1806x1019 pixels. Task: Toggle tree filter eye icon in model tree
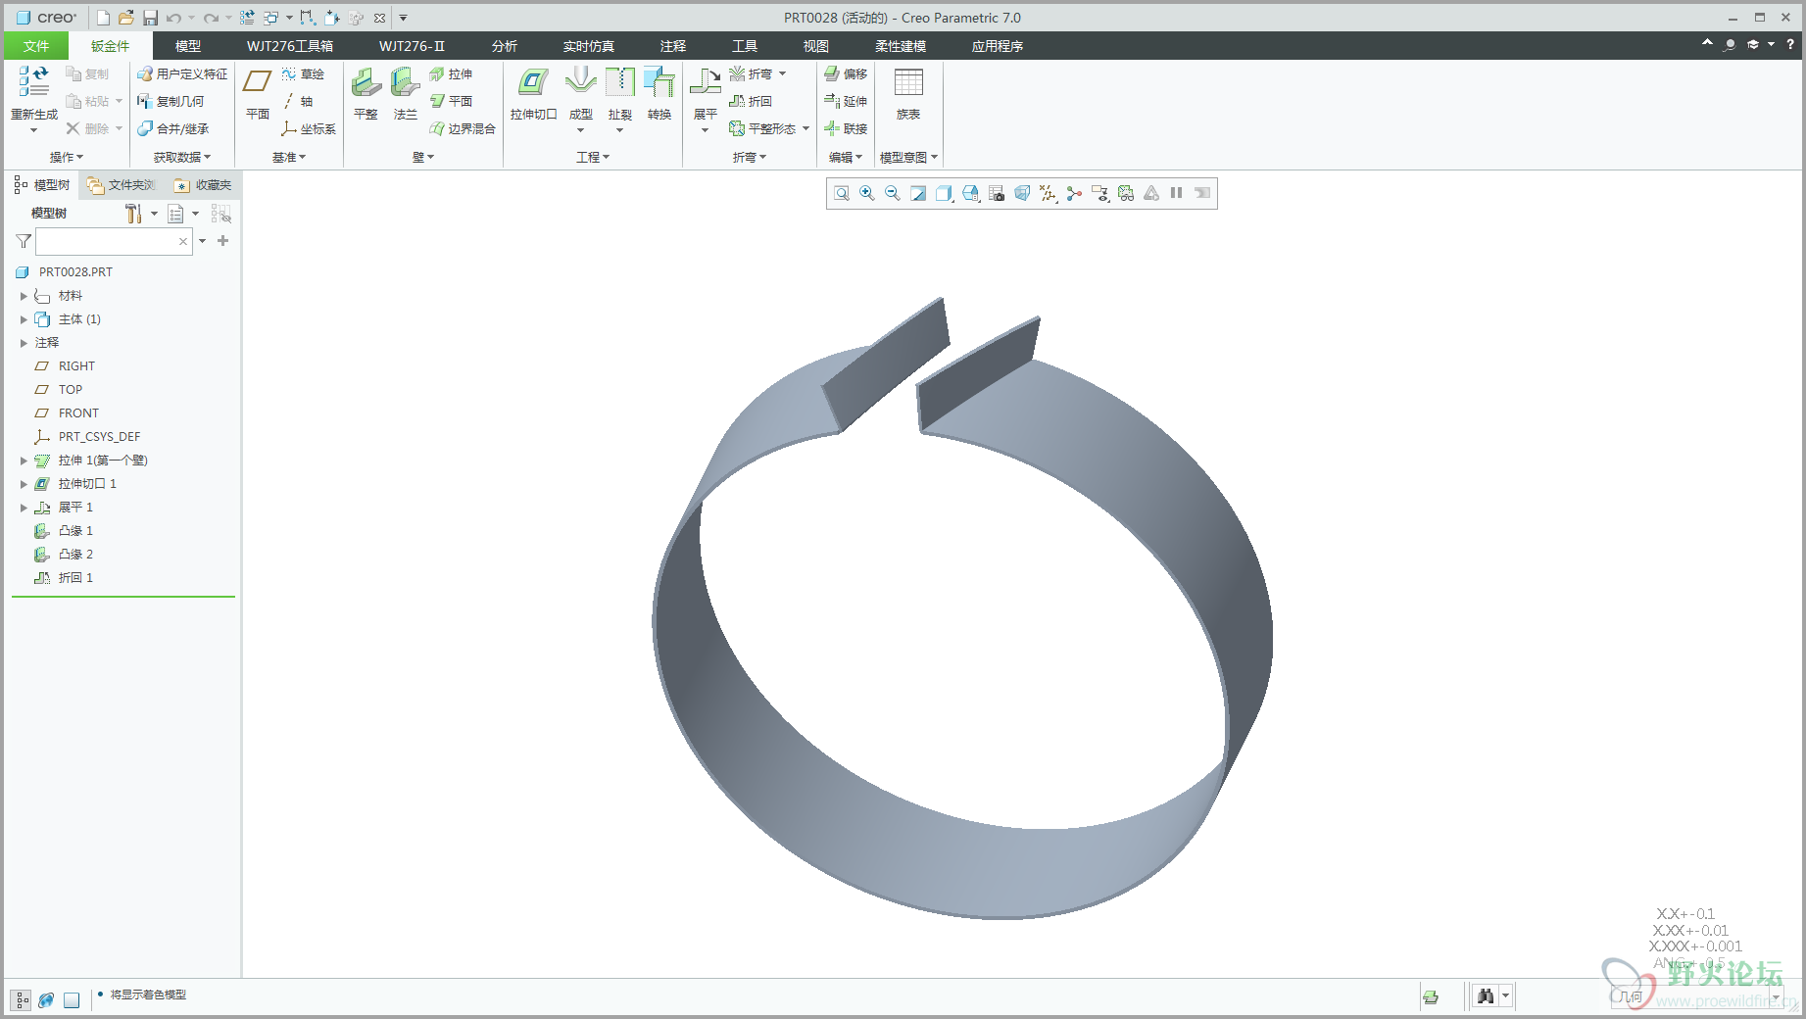tap(221, 214)
